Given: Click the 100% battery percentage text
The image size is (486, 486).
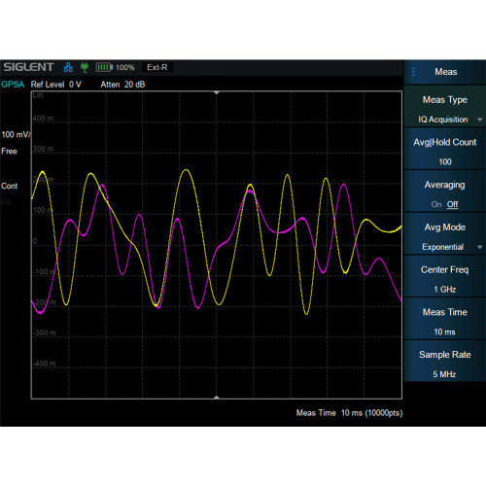Looking at the screenshot, I should (x=125, y=67).
